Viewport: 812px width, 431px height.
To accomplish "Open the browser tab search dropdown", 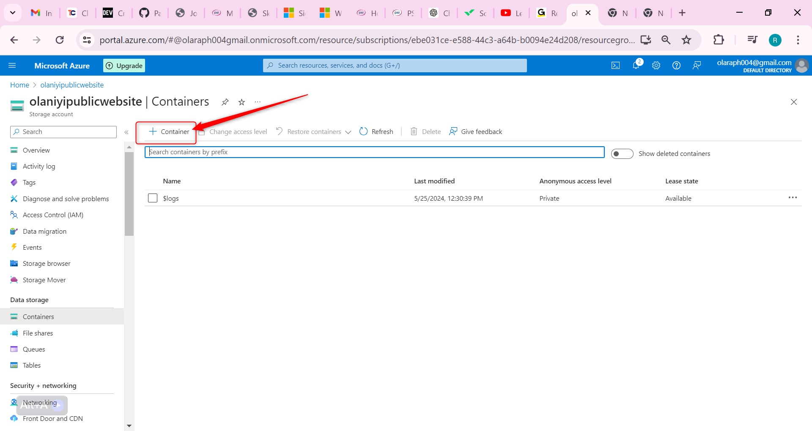I will coord(13,13).
